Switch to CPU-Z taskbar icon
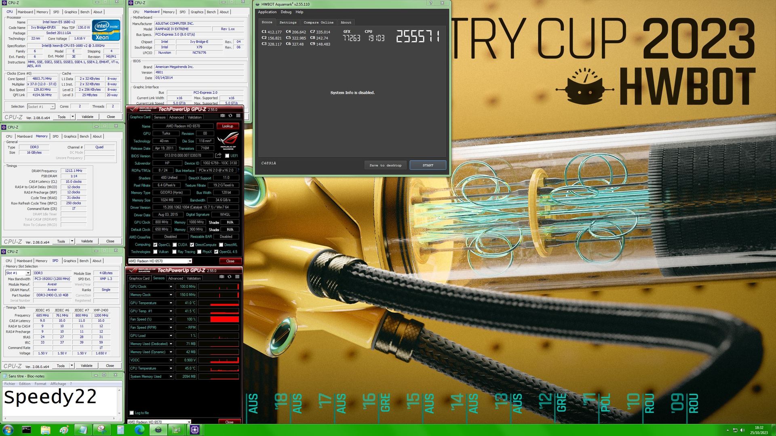The image size is (776, 436). 195,430
